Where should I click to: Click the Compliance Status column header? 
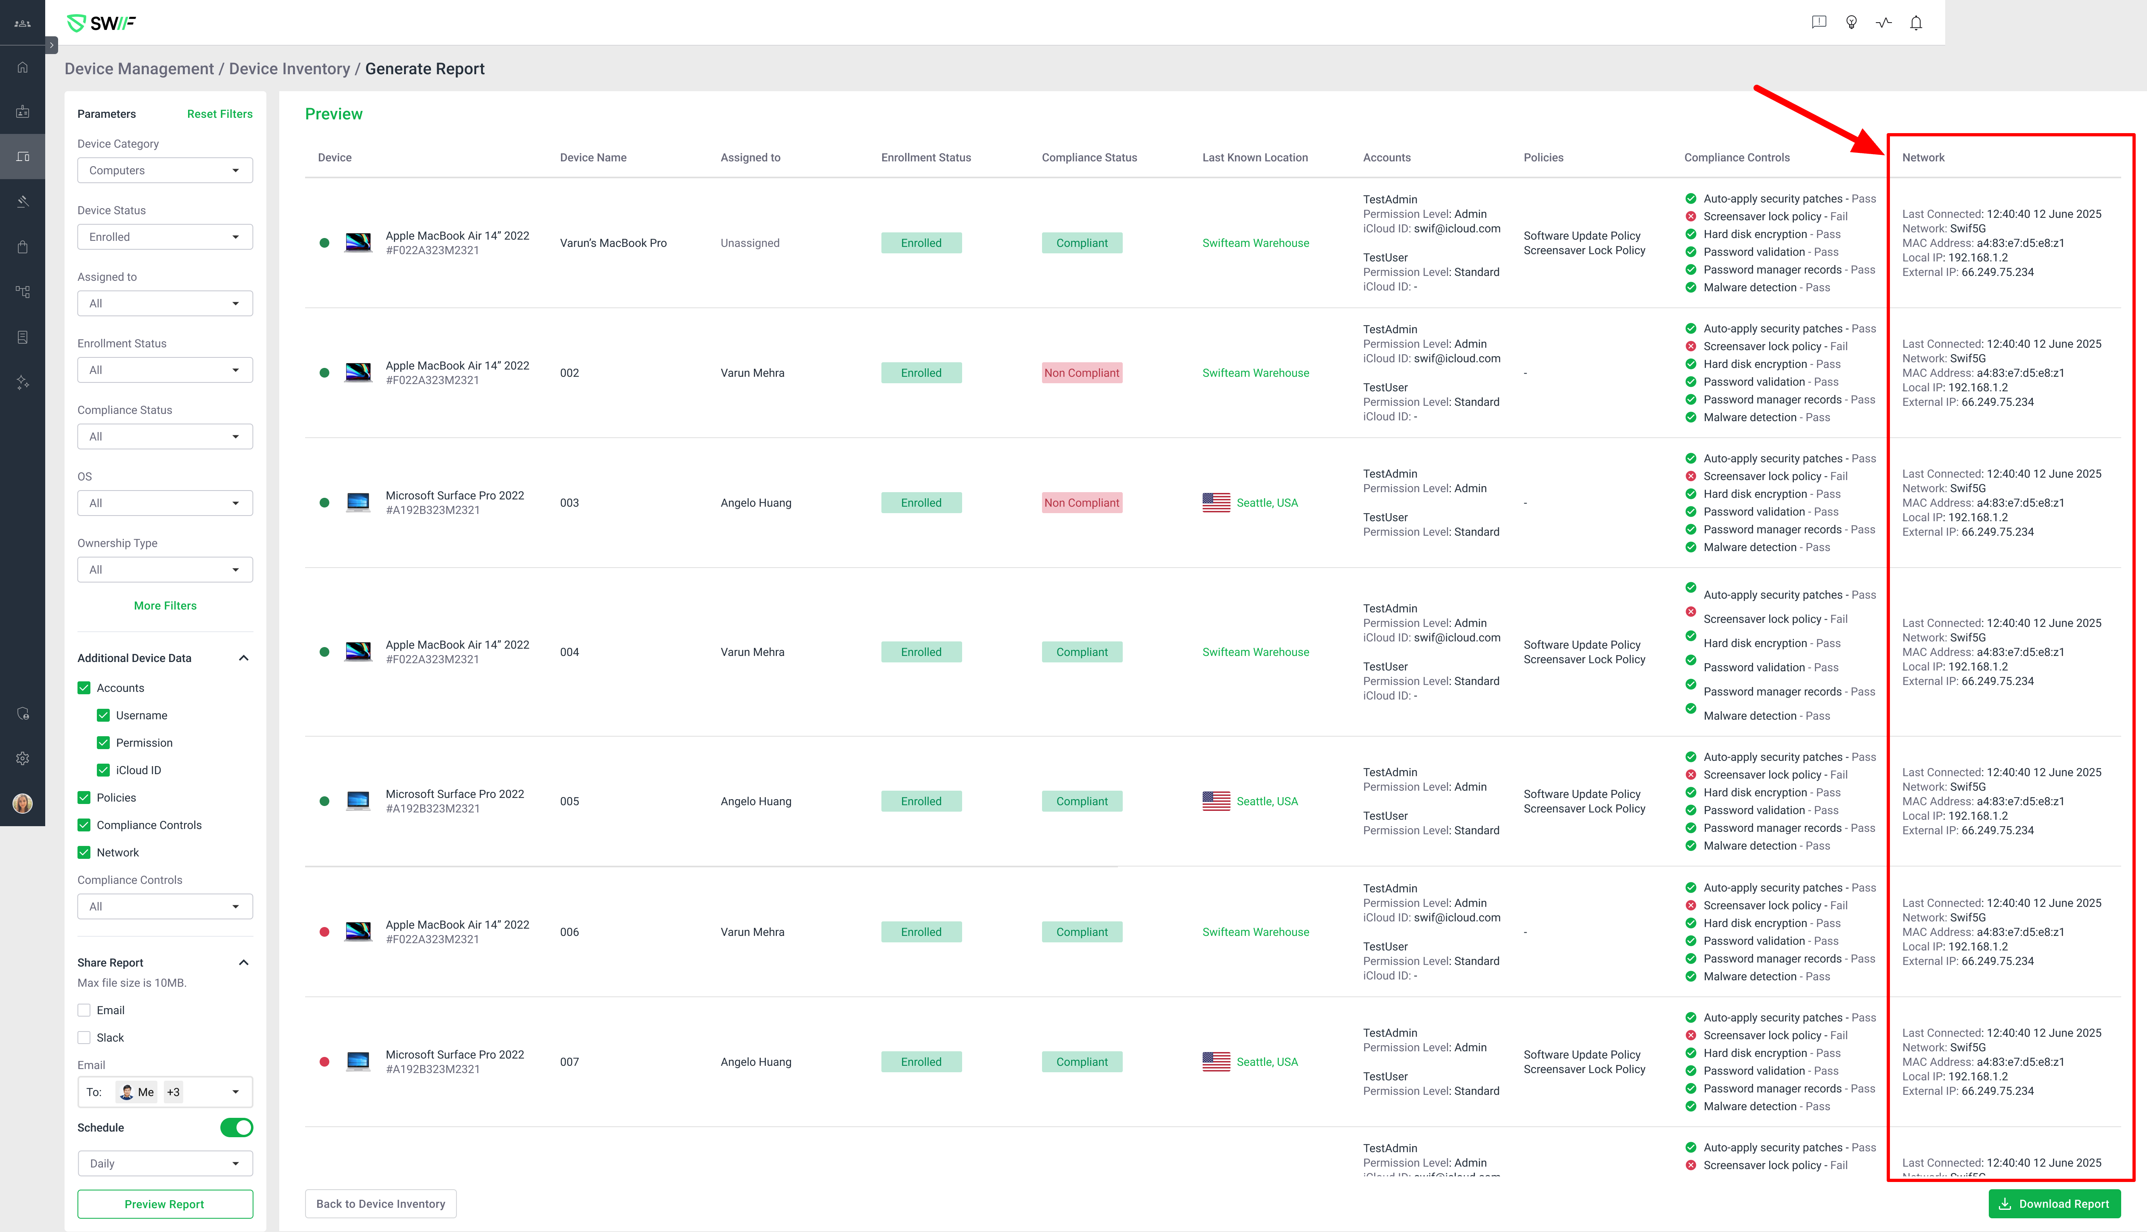(1089, 157)
